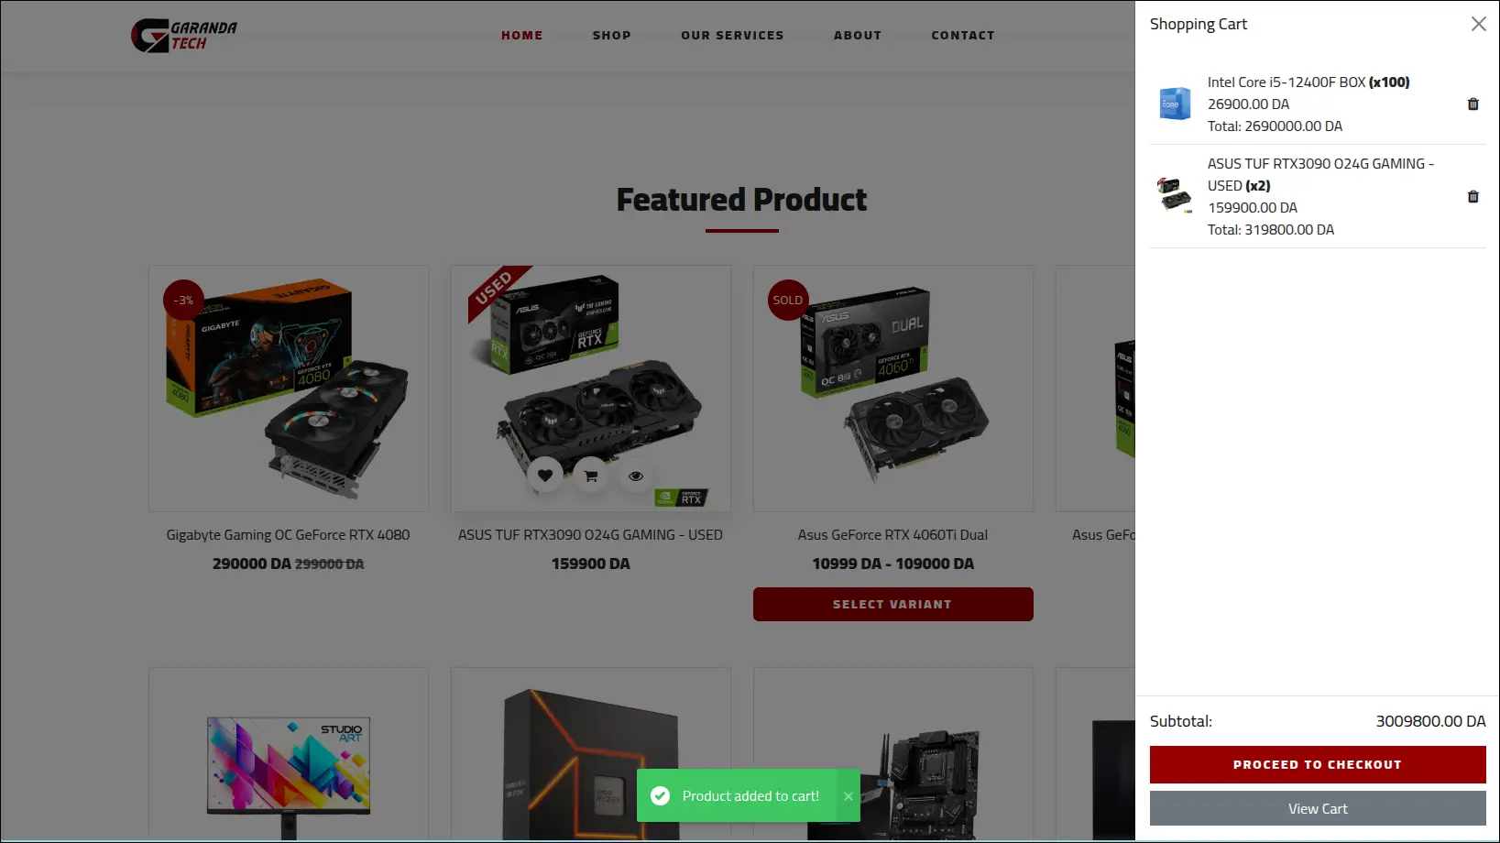Open Our Services menu item
Viewport: 1500px width, 843px height.
[733, 36]
